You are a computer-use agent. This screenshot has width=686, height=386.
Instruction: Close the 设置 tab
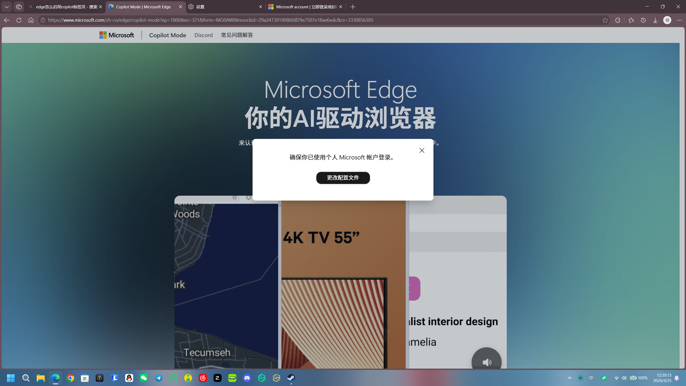[x=260, y=7]
